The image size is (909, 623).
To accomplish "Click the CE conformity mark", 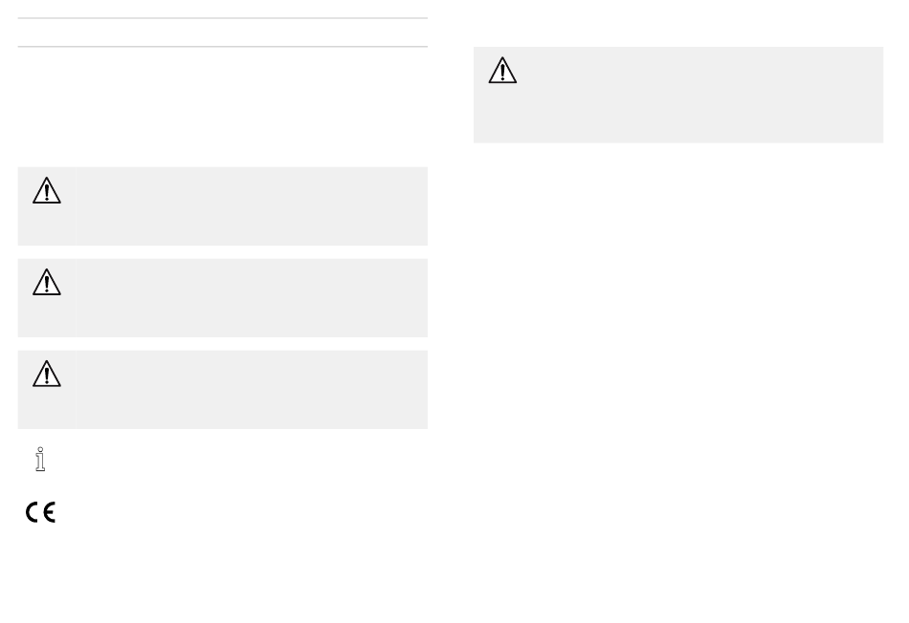I will (x=40, y=512).
